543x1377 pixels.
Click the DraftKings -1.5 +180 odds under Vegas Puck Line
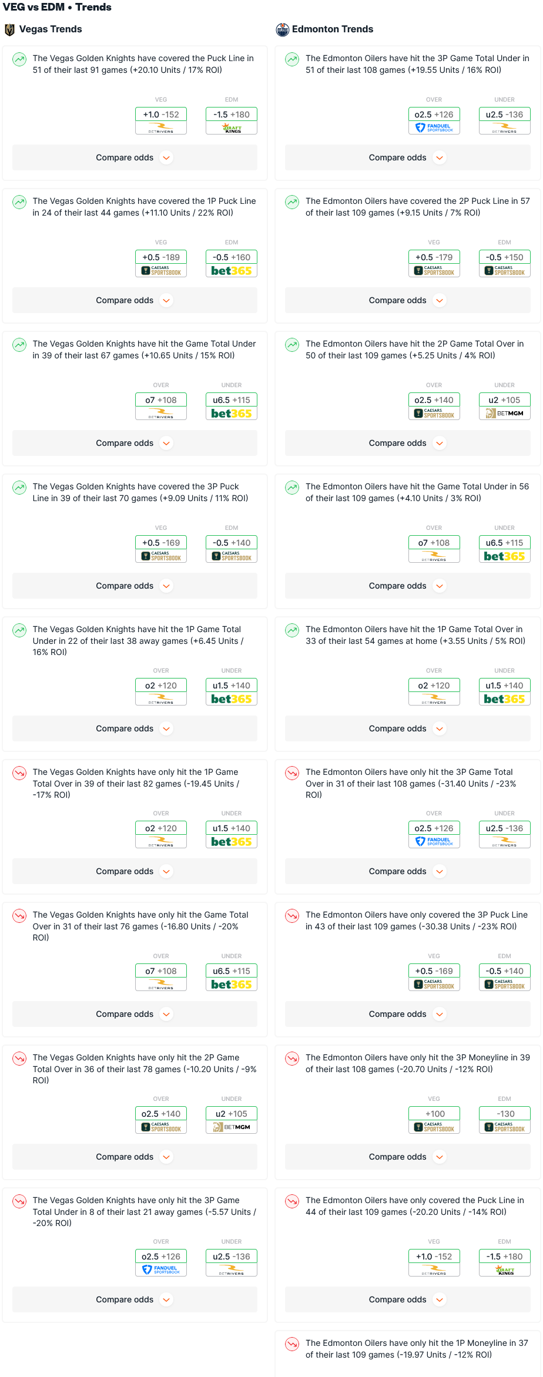[x=232, y=120]
